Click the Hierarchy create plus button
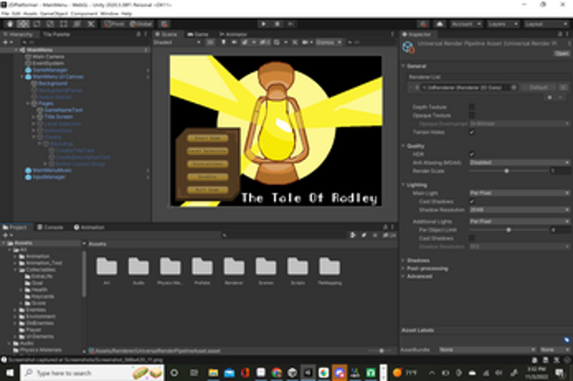 tap(5, 43)
